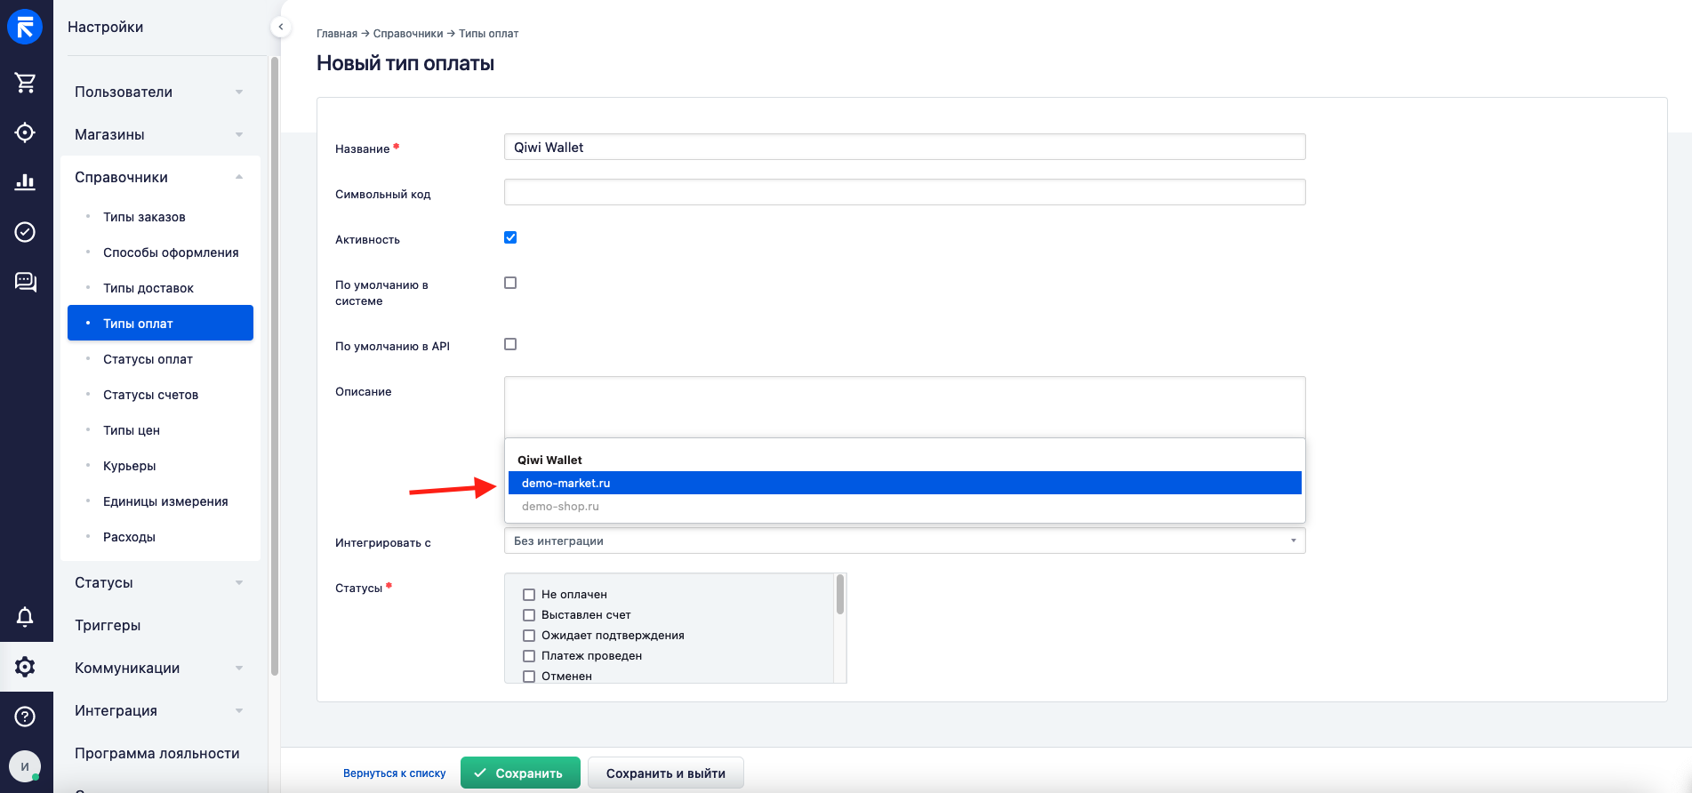This screenshot has width=1692, height=793.
Task: Open the target crosshair sidebar icon
Action: click(x=25, y=132)
